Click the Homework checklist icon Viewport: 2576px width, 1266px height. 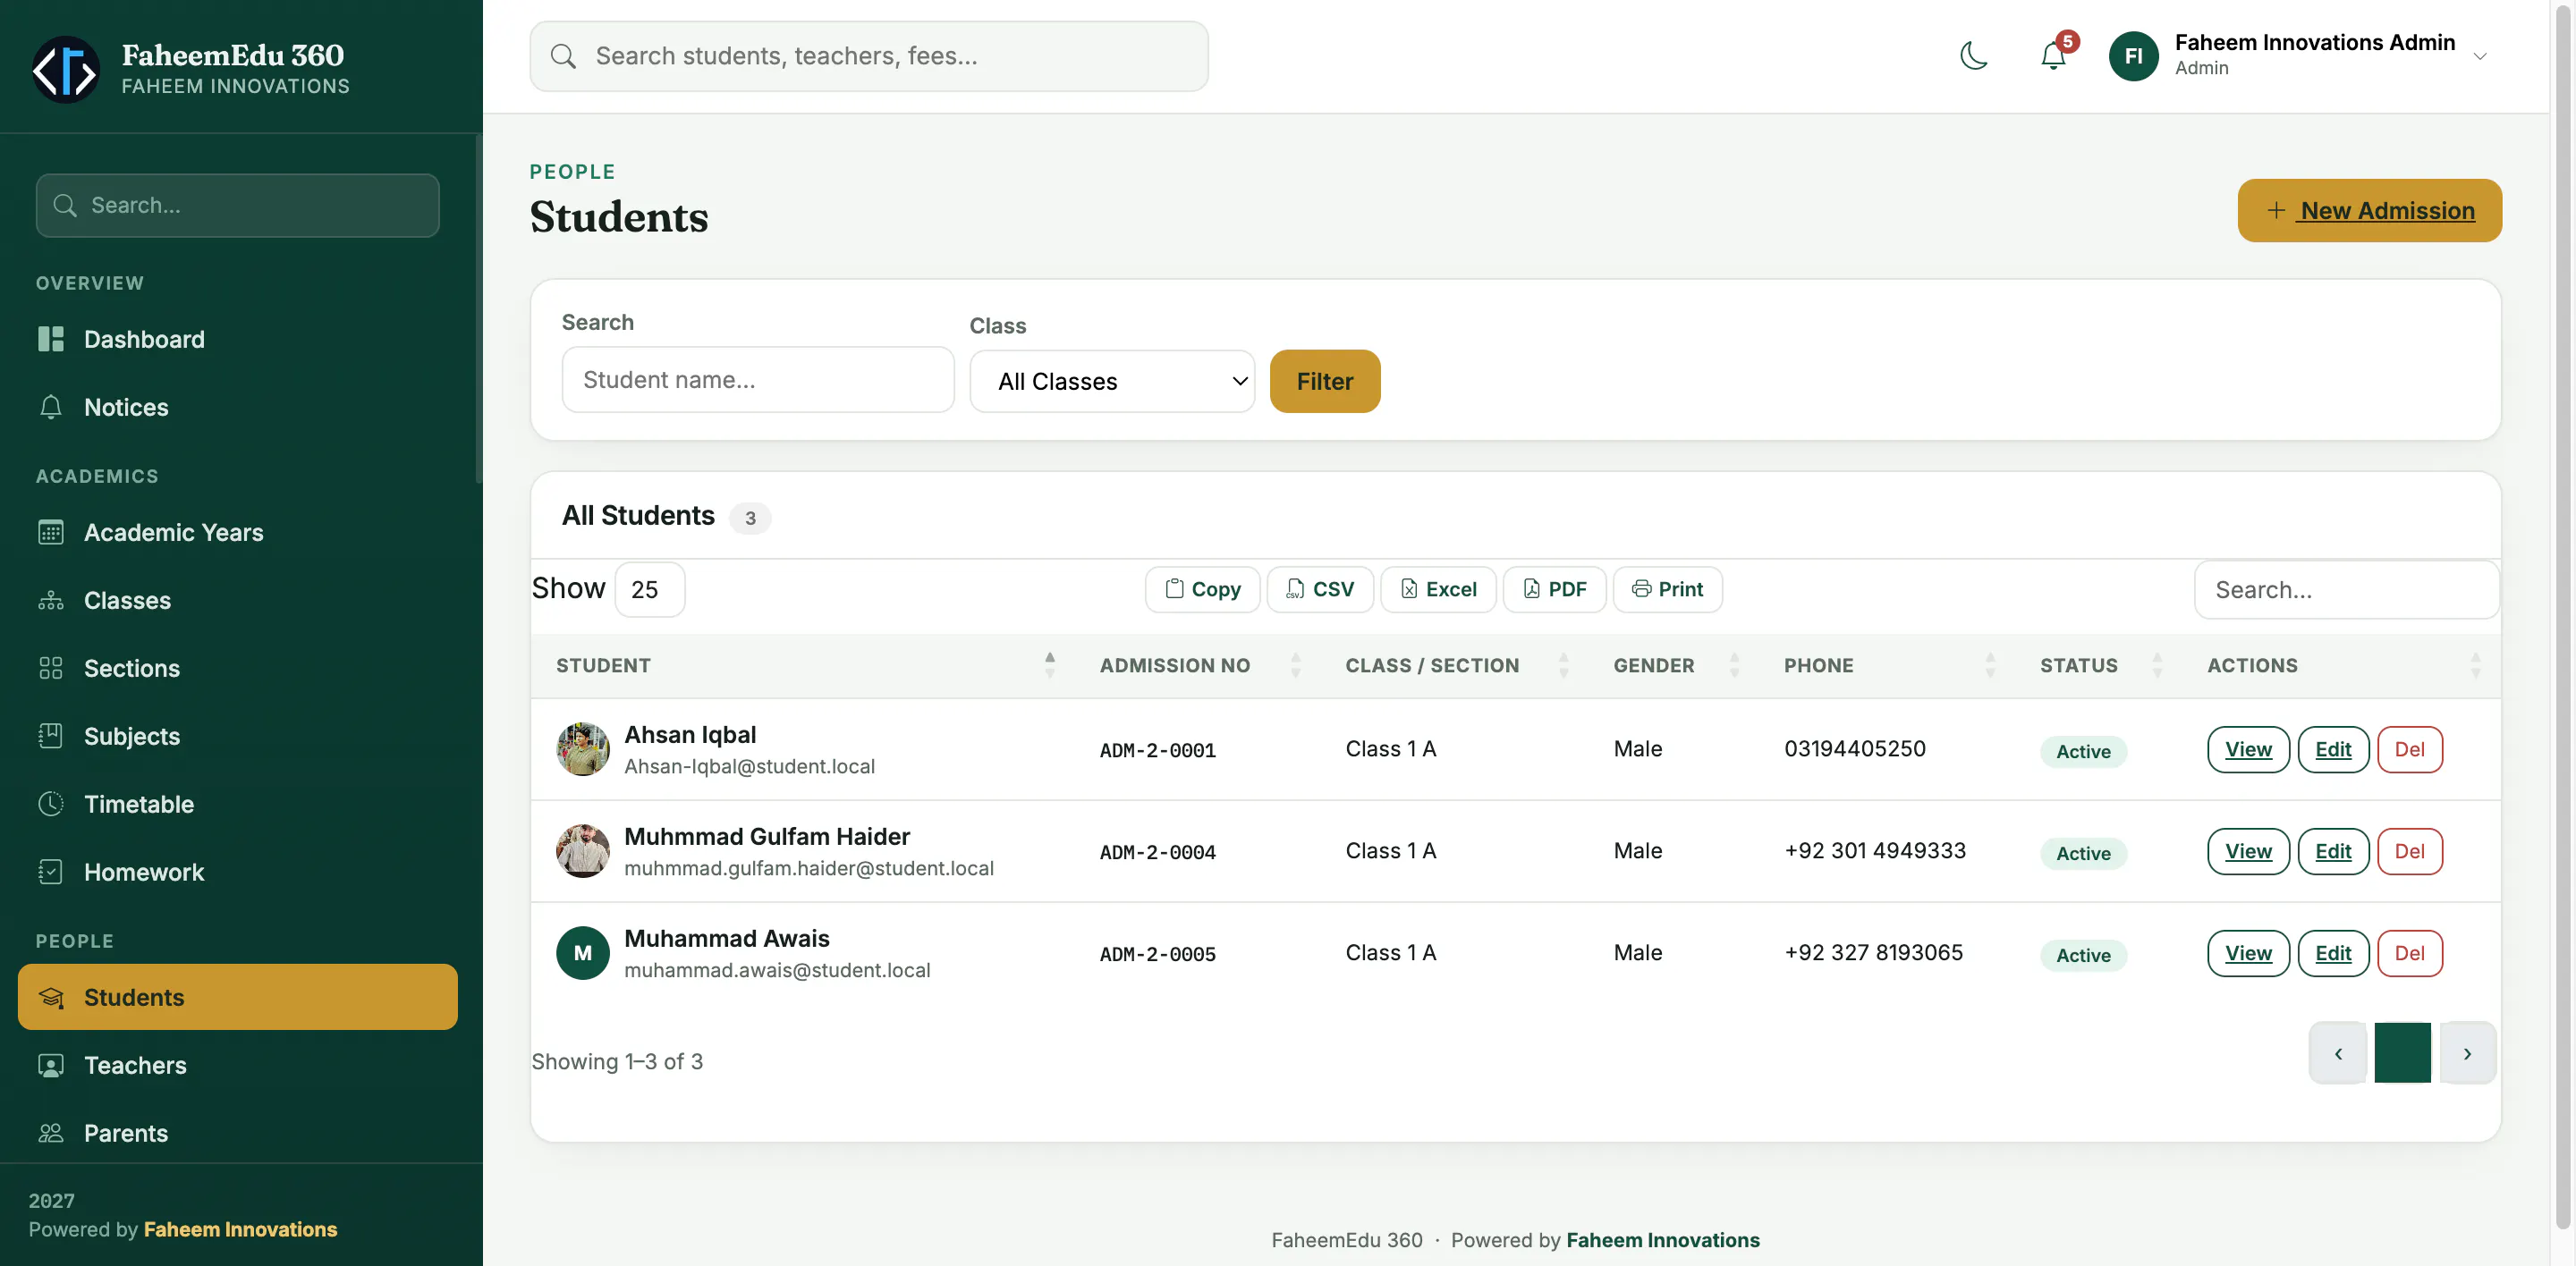51,873
